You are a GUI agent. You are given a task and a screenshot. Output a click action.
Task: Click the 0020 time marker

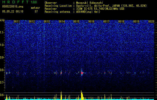tap(151, 21)
